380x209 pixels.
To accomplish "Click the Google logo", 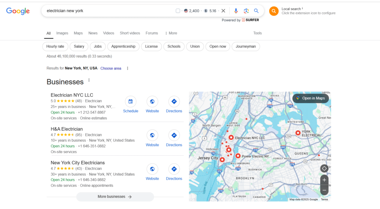I will point(18,11).
